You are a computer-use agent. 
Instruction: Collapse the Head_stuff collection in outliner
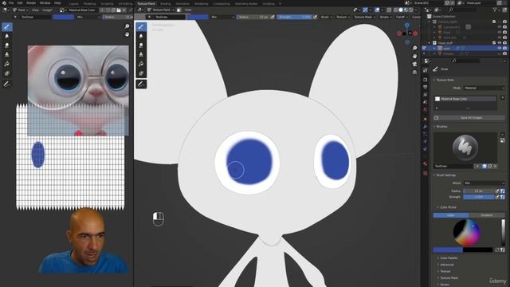[430, 43]
